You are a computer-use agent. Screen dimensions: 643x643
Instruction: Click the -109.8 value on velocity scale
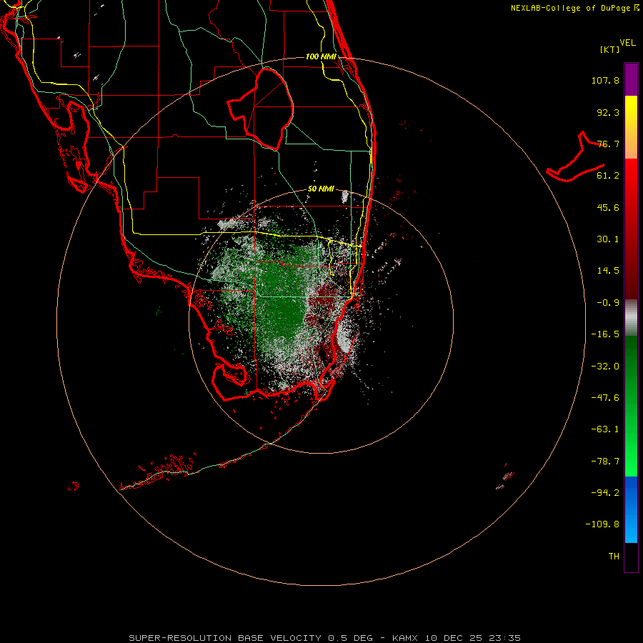click(602, 524)
